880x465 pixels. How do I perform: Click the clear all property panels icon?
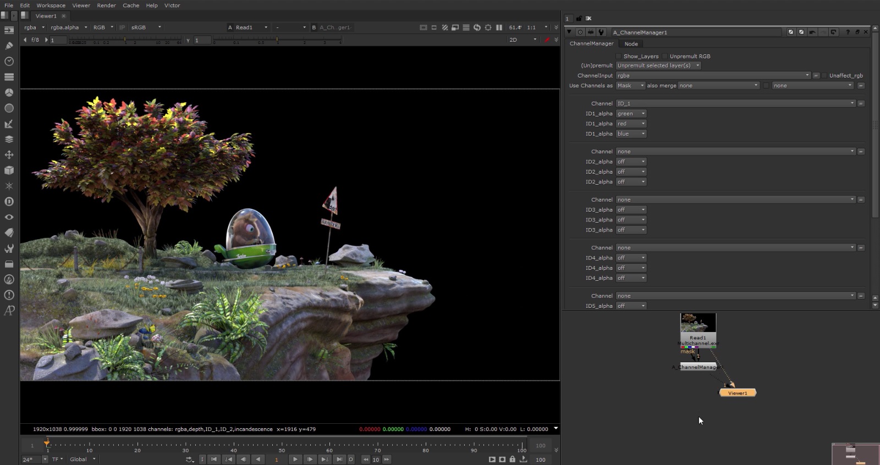(x=588, y=19)
